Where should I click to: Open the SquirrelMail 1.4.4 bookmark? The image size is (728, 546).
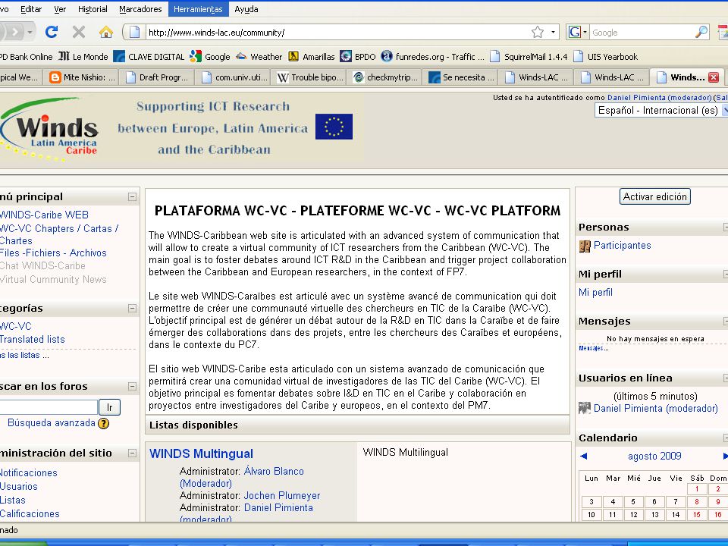point(529,57)
